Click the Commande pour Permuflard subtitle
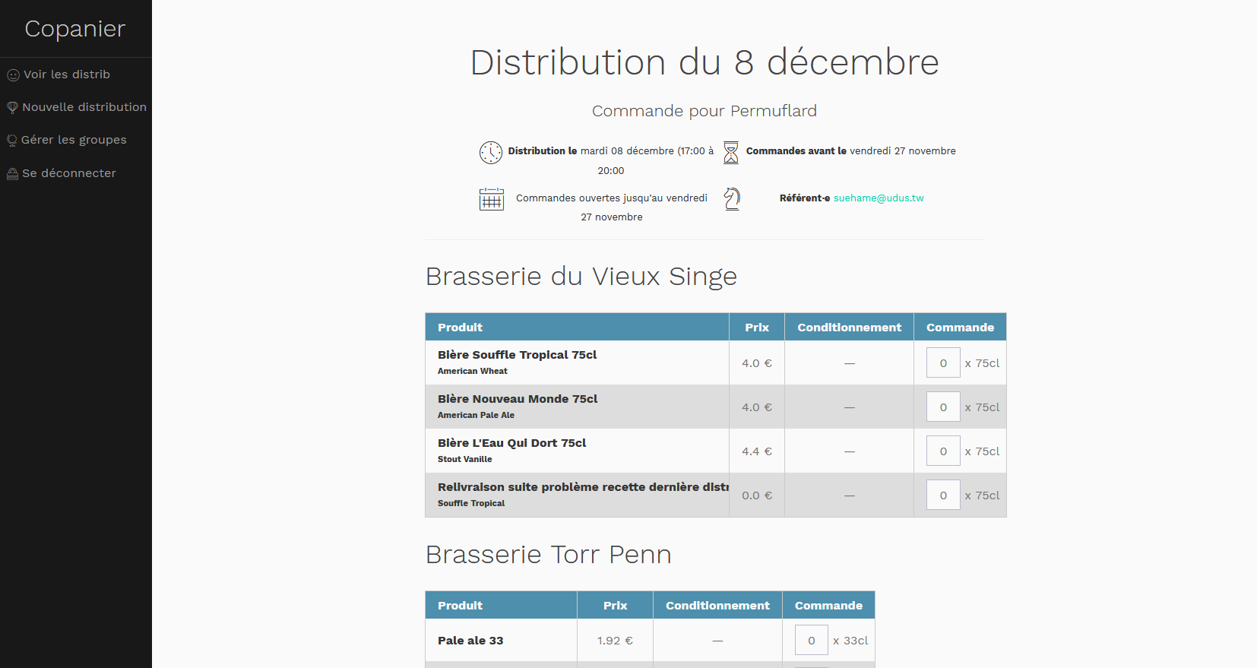Screen dimensions: 1257x668 [704, 111]
